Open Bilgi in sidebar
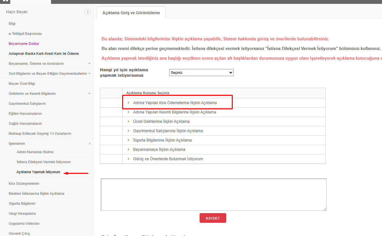This screenshot has height=236, width=382. coord(12,24)
